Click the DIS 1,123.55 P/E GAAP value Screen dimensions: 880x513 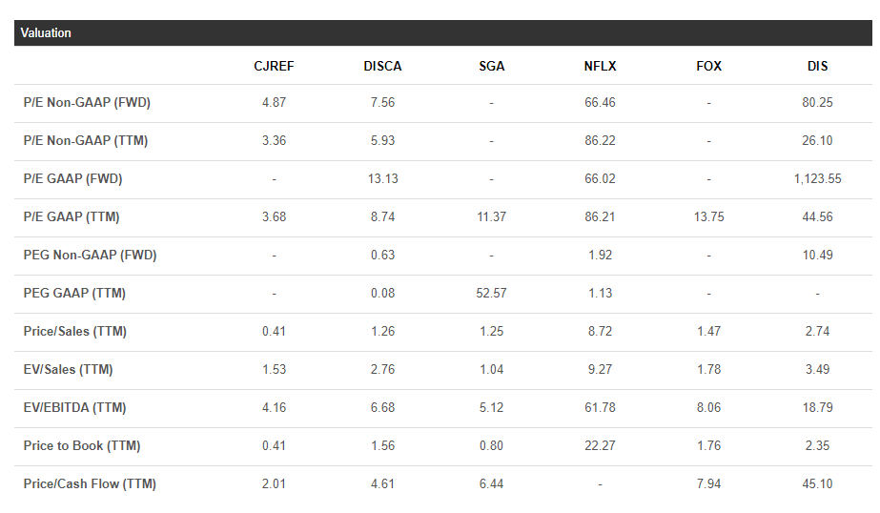click(x=817, y=179)
